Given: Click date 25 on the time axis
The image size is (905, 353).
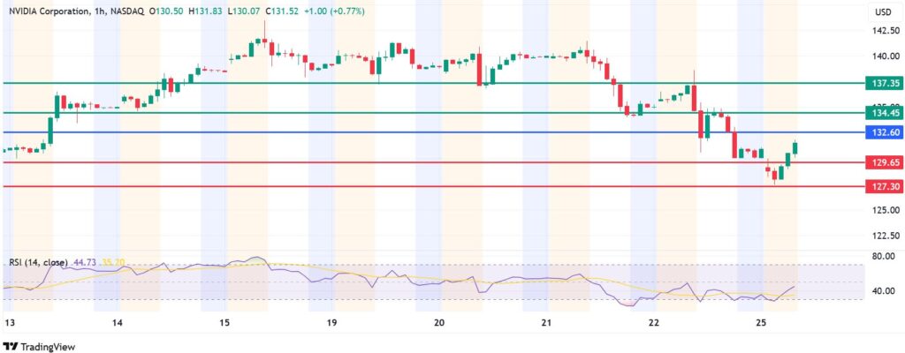Looking at the screenshot, I should [761, 324].
